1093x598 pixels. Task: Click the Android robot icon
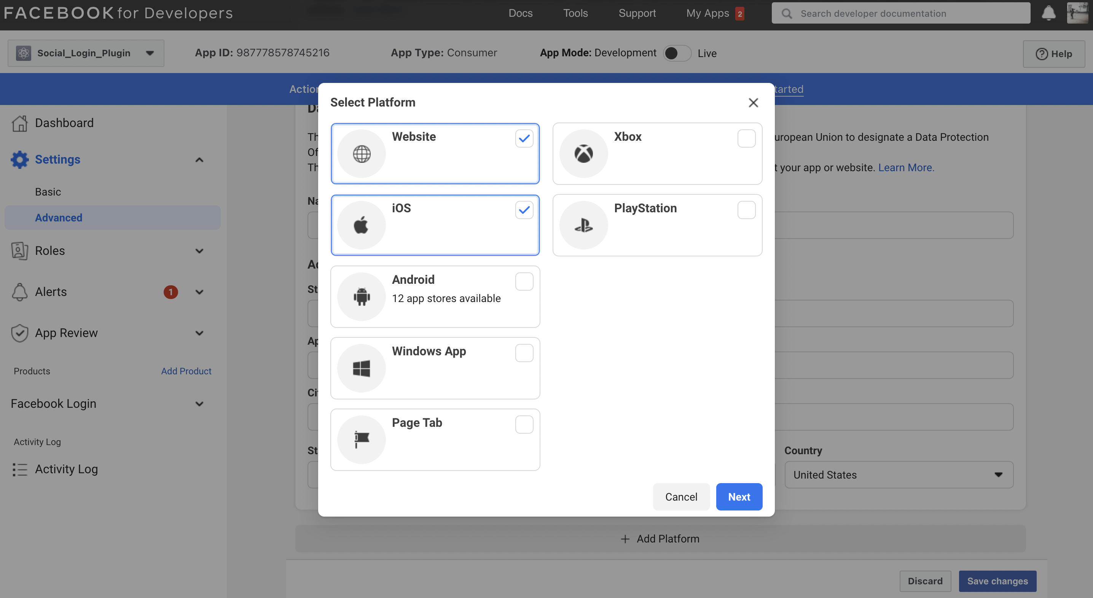pyautogui.click(x=362, y=296)
